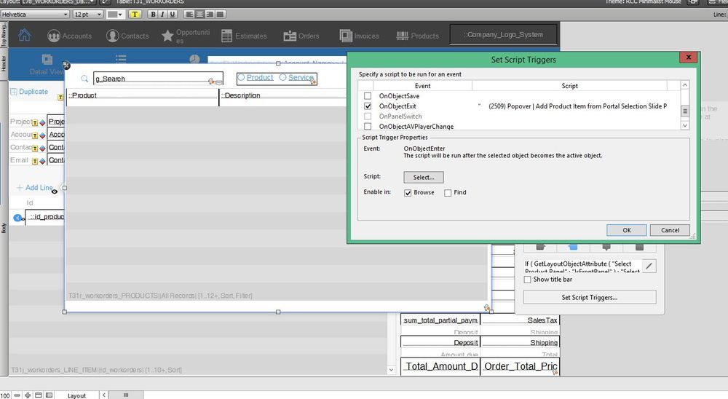Click the OnObjectExit event row text
728x399 pixels.
point(397,106)
